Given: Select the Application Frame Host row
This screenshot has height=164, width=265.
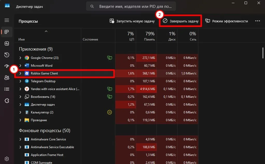Looking at the screenshot, I should point(106,155).
